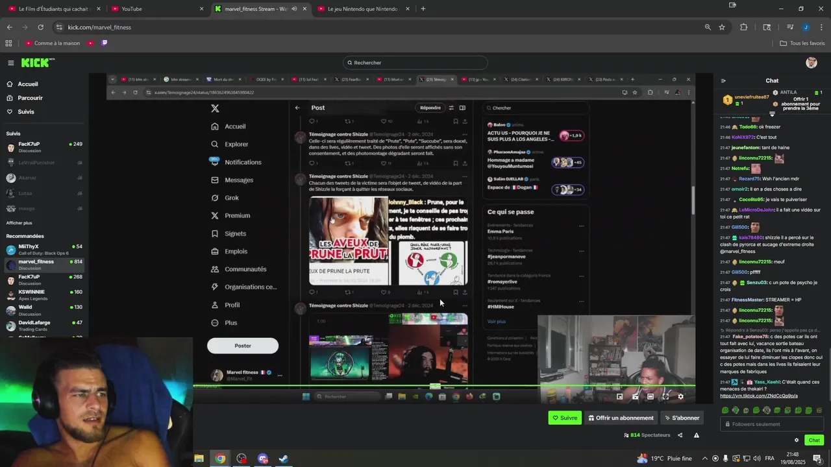Open Tous les favoris bookmarks folder
831x467 pixels.
coord(802,43)
